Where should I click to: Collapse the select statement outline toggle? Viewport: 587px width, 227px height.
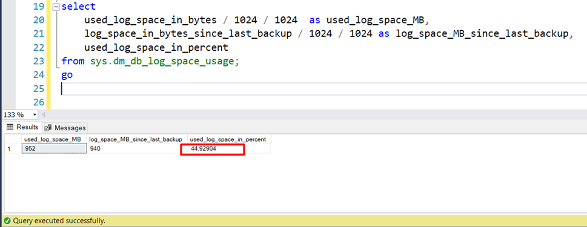point(56,7)
